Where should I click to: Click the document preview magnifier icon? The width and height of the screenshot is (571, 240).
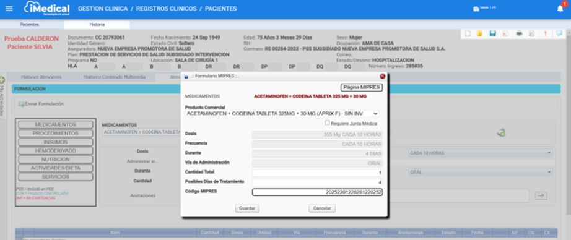[x=531, y=34]
